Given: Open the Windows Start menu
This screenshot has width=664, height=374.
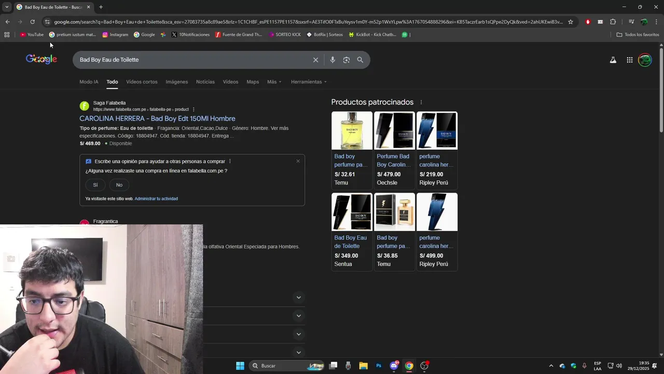Looking at the screenshot, I should [240, 366].
